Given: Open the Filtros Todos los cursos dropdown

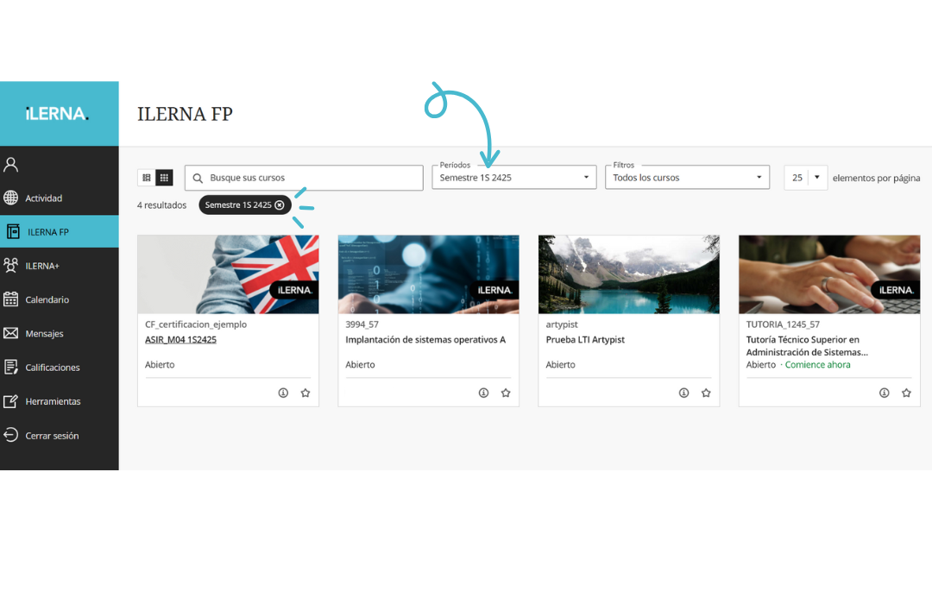Looking at the screenshot, I should 687,178.
